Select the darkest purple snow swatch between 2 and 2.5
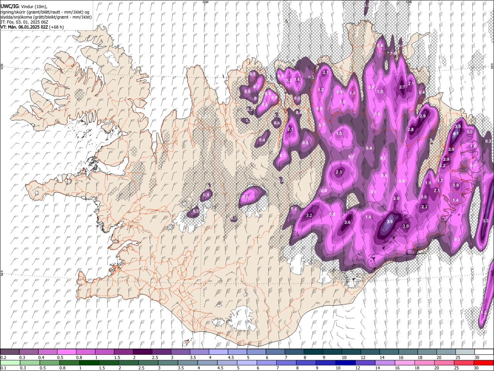This screenshot has width=494, height=371. click(142, 352)
